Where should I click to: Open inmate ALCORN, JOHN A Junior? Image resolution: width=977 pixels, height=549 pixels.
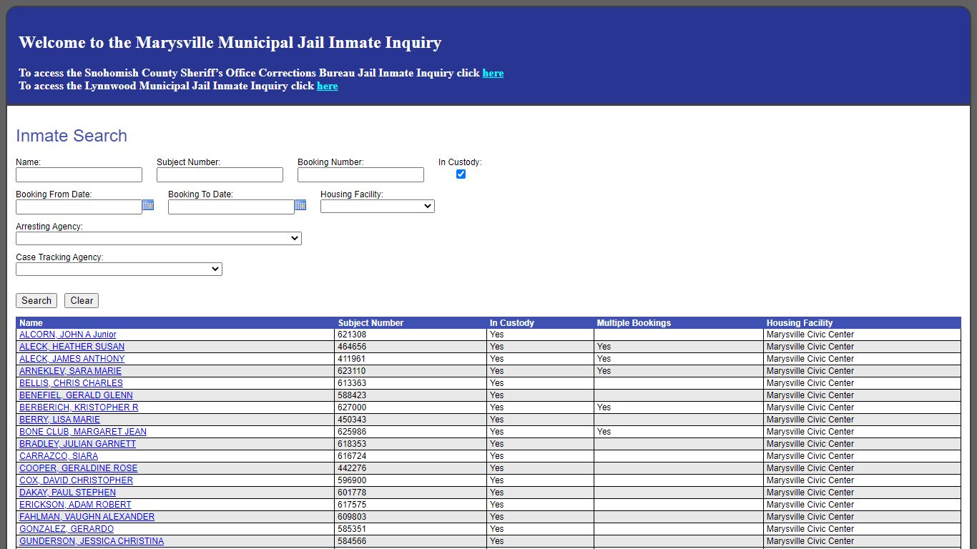(68, 335)
